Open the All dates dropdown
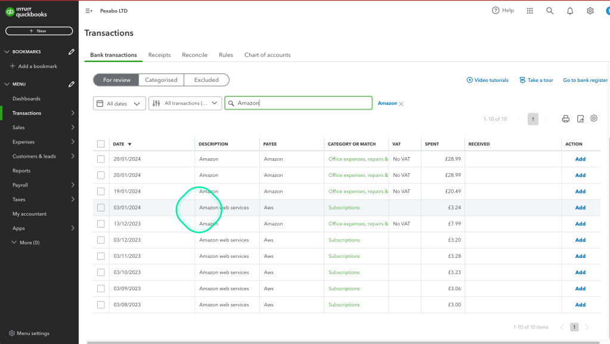Screen dimensions: 610x344 [119, 104]
